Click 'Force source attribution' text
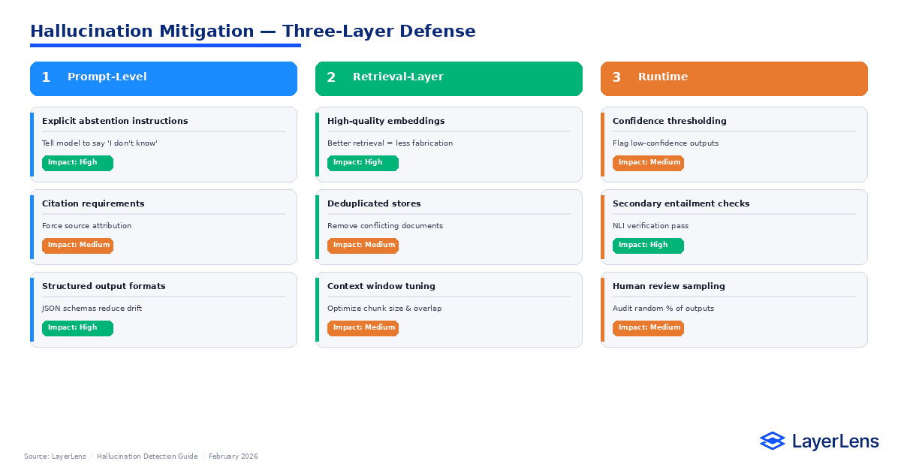 pyautogui.click(x=86, y=226)
